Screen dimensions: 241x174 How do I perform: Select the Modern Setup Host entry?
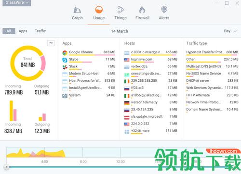coord(84,74)
